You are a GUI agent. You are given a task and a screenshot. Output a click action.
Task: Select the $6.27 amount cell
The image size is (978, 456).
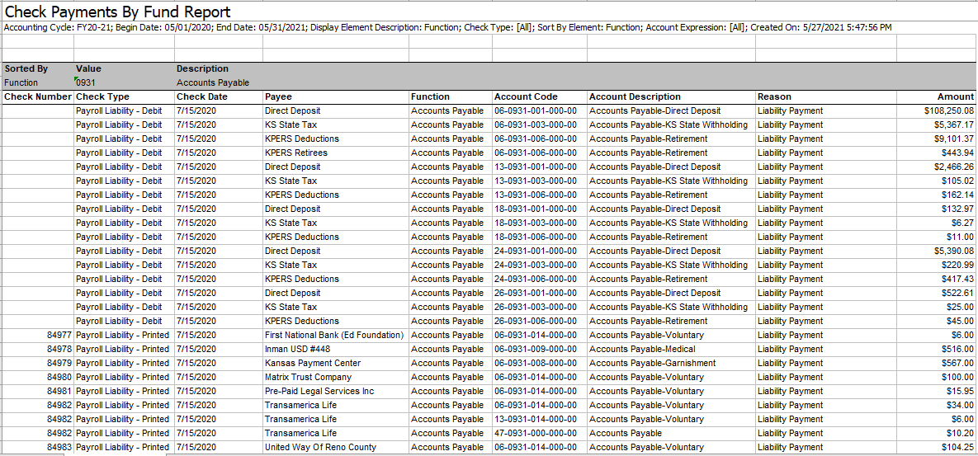pyautogui.click(x=936, y=223)
